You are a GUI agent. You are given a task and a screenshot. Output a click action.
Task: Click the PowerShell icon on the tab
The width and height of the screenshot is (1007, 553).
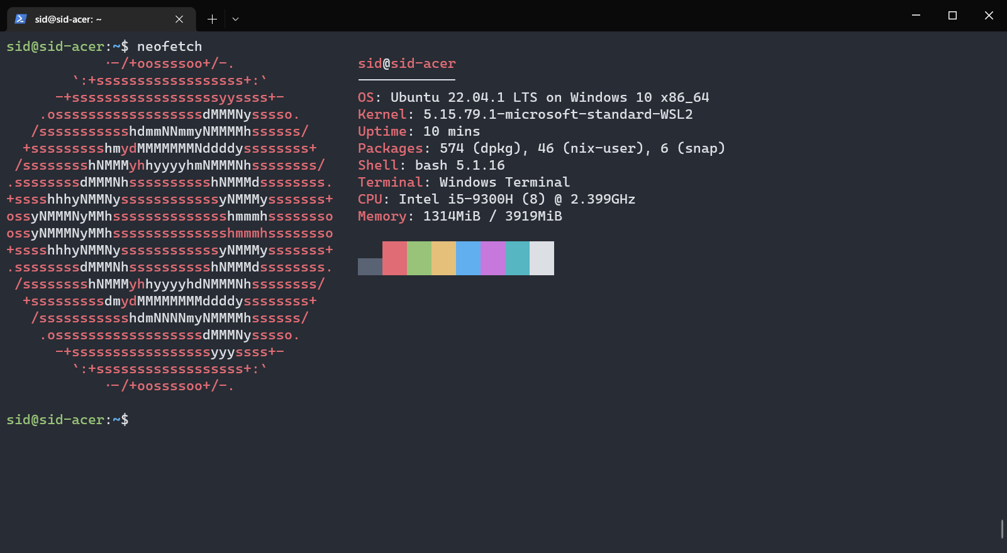[x=21, y=19]
